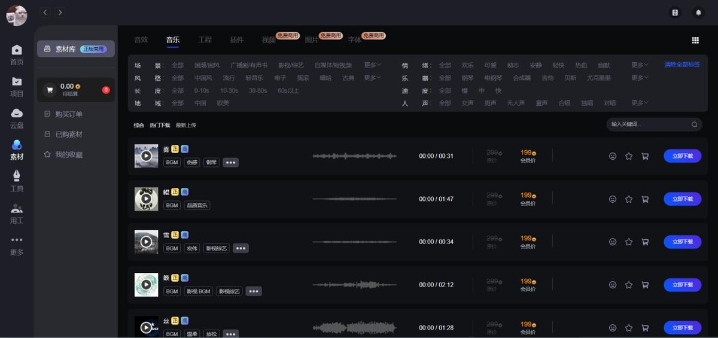The width and height of the screenshot is (718, 338).
Task: Show more tags on the 02:12 track
Action: pos(254,291)
